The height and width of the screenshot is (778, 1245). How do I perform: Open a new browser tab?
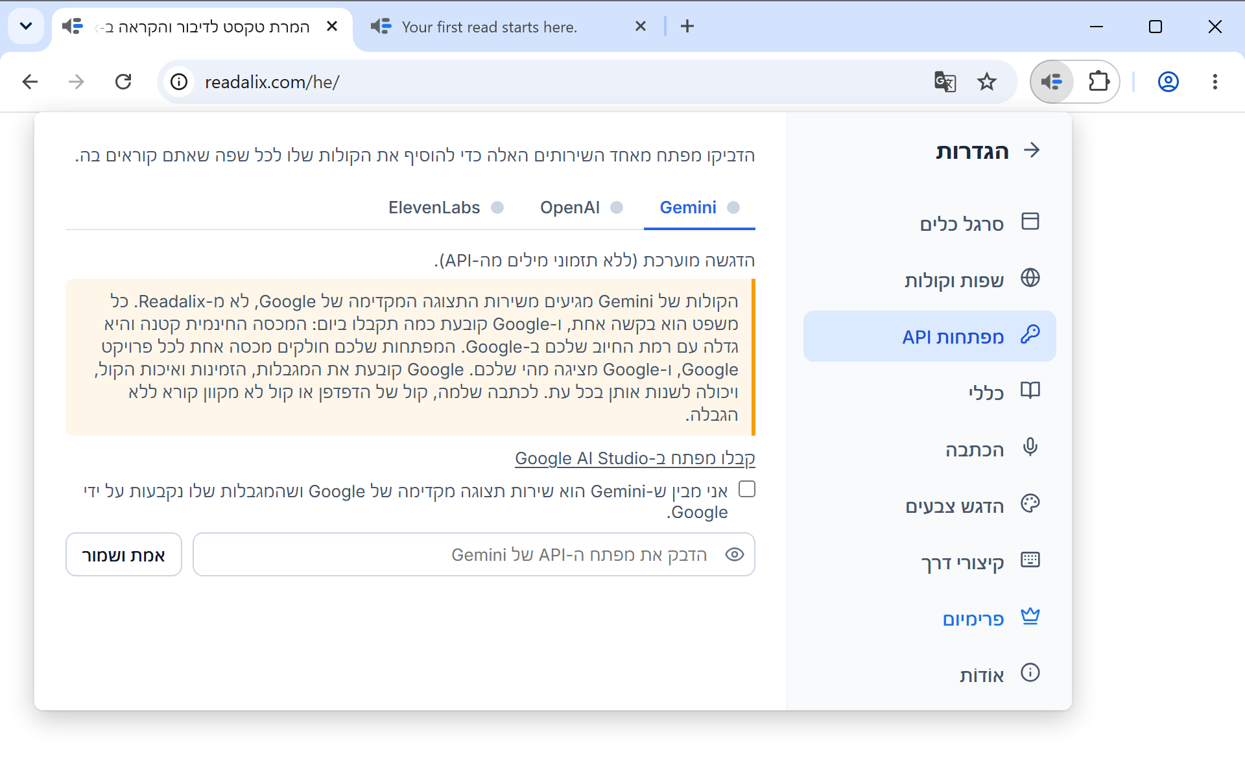tap(687, 26)
